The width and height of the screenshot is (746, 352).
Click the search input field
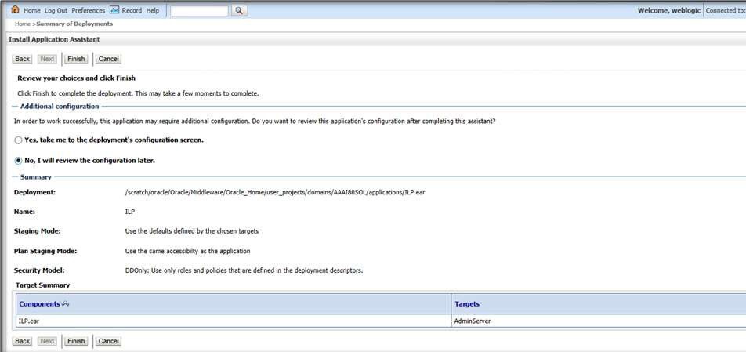pos(199,10)
